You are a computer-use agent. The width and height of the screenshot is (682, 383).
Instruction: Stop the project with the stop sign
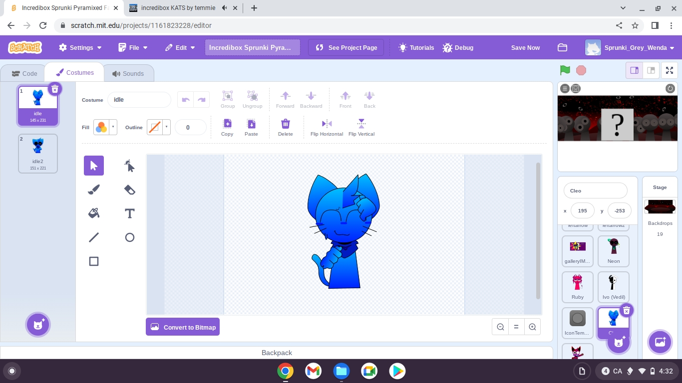point(581,70)
